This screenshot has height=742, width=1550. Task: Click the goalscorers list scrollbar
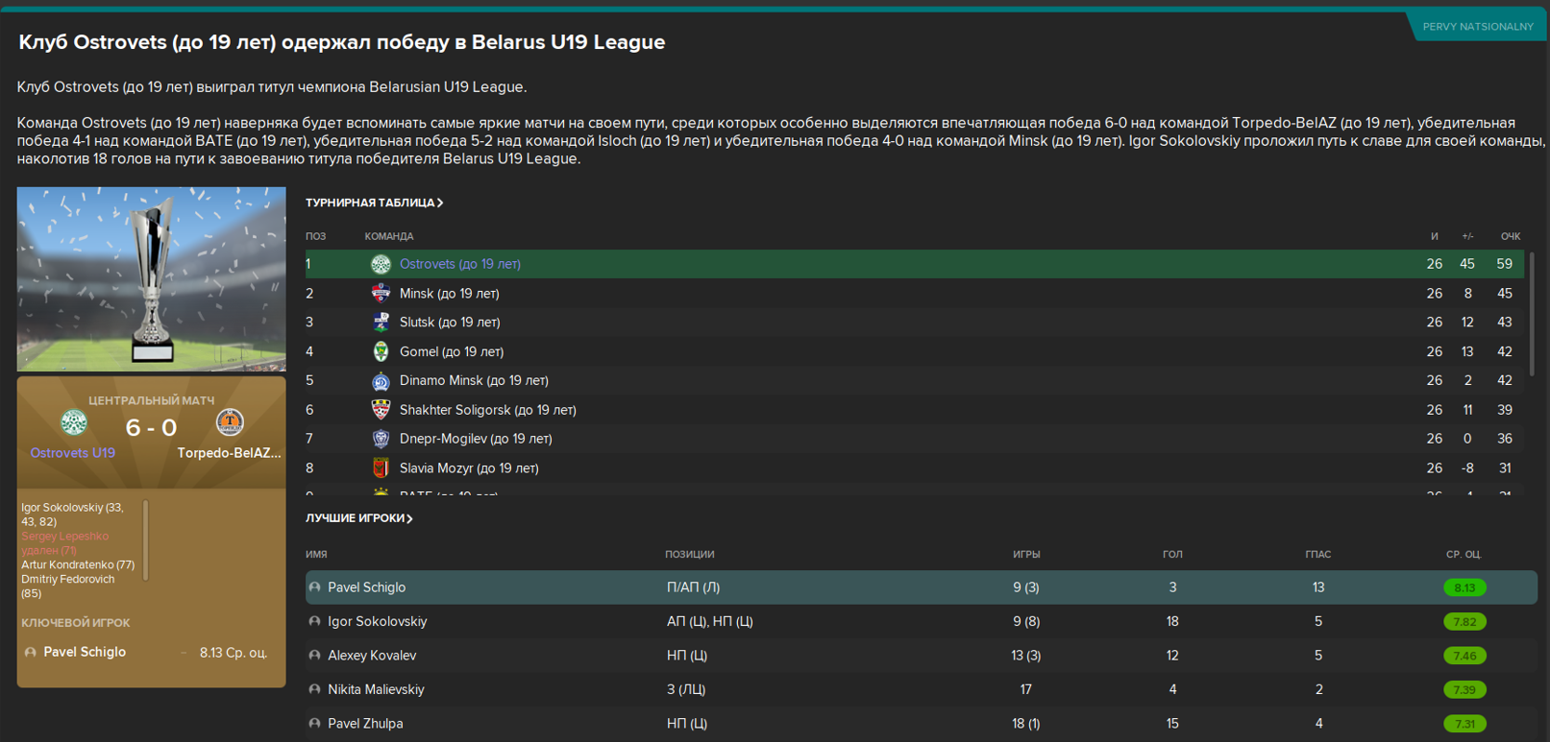[x=145, y=540]
